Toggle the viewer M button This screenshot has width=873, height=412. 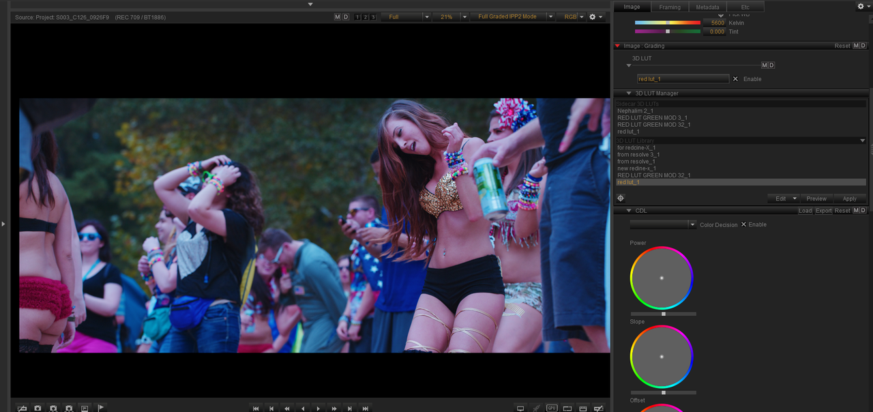click(x=338, y=16)
